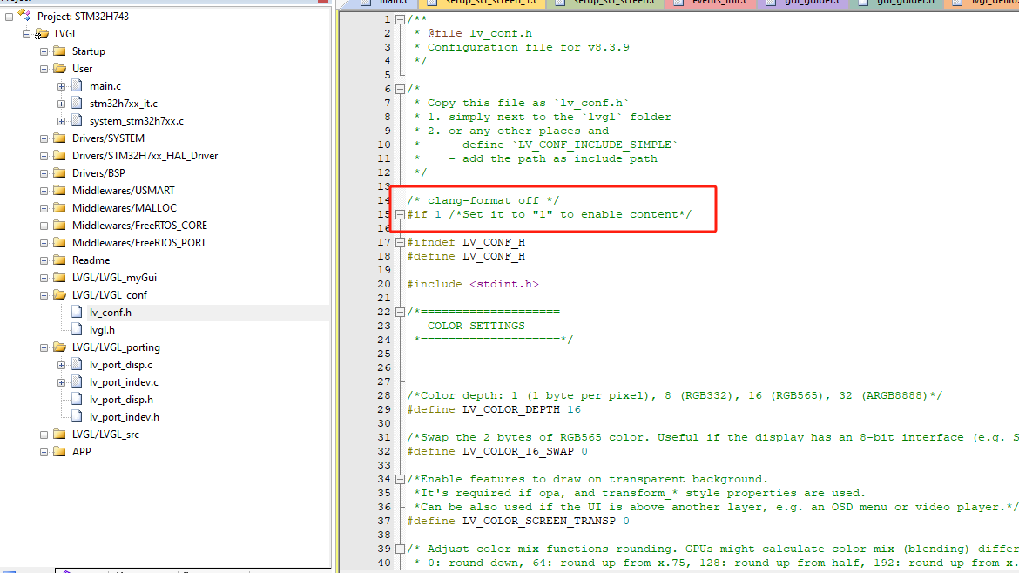Image resolution: width=1019 pixels, height=573 pixels.
Task: Click the lv_port_disp.c file icon
Action: [x=78, y=365]
